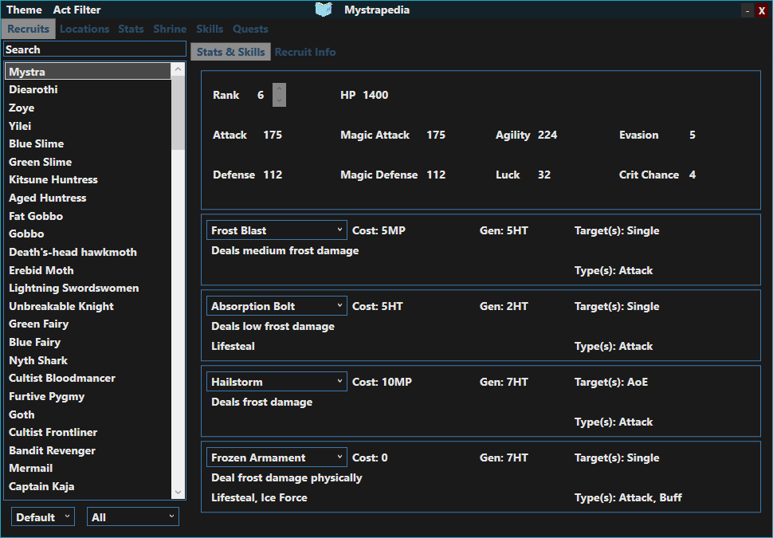Click the Search input field
This screenshot has height=538, width=773.
pyautogui.click(x=94, y=49)
